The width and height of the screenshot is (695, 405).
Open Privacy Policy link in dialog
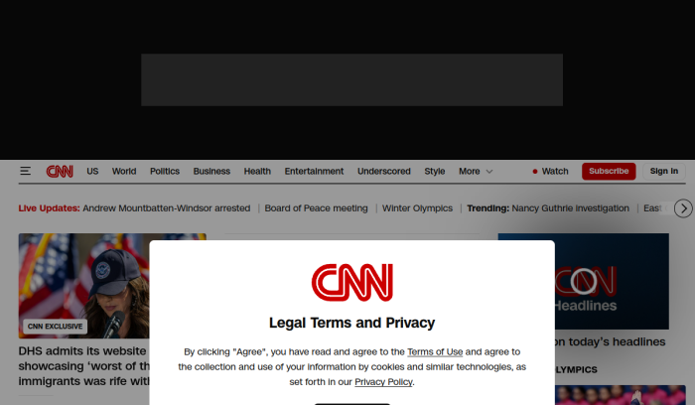[383, 382]
